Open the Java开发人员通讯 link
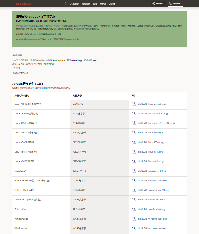 click(x=21, y=60)
